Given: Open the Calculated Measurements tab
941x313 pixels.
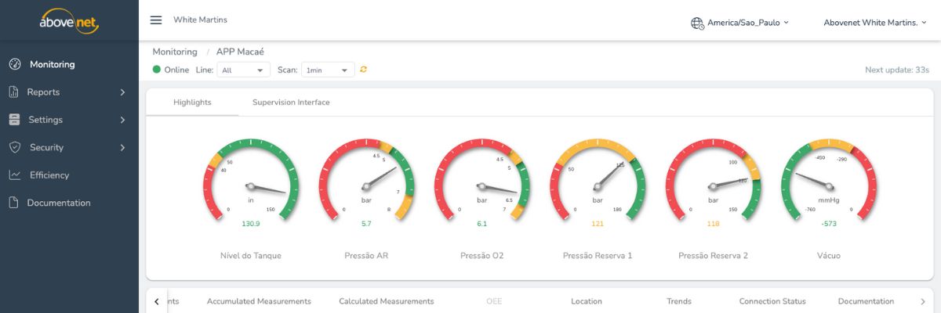Looking at the screenshot, I should [386, 301].
